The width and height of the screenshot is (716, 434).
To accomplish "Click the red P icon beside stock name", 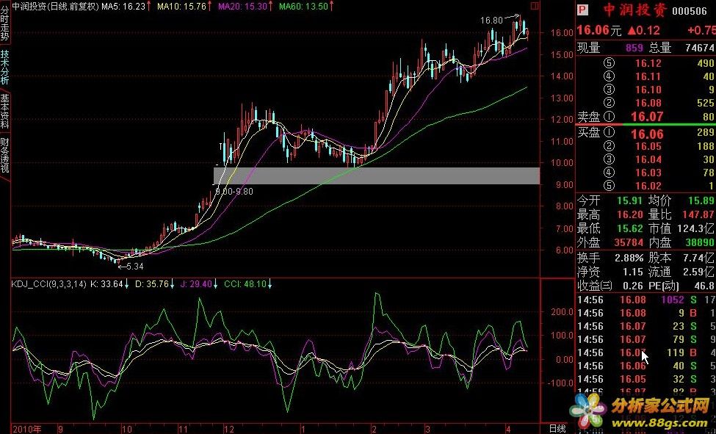I will tap(582, 10).
